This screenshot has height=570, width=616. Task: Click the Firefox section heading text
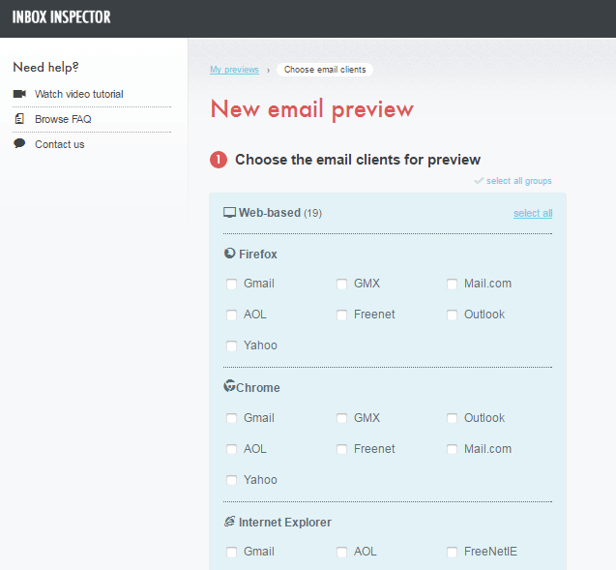coord(257,254)
